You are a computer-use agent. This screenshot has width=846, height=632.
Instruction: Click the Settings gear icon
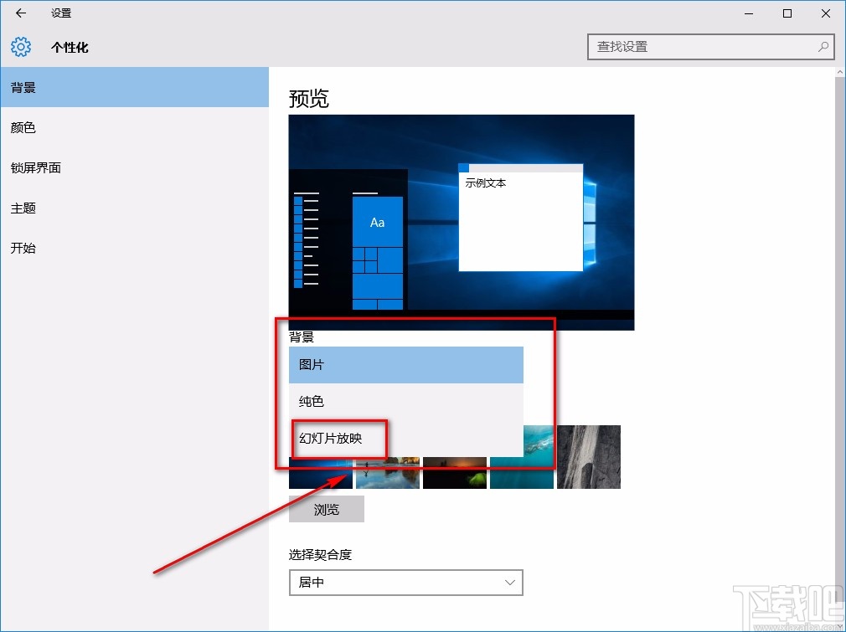click(x=20, y=47)
